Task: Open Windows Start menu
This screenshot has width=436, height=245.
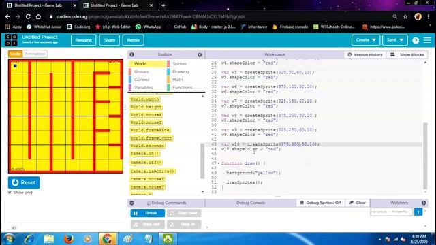Action: point(9,239)
